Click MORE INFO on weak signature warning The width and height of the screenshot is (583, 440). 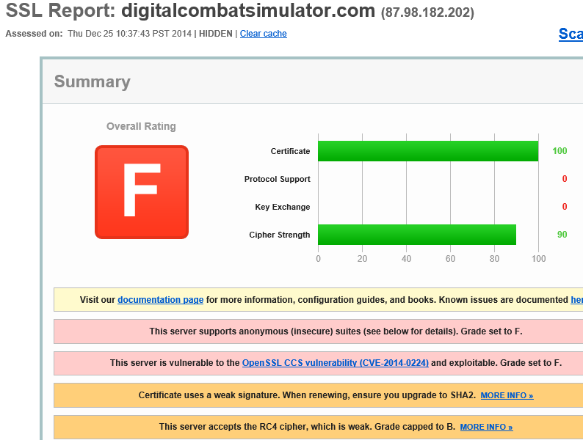[507, 395]
